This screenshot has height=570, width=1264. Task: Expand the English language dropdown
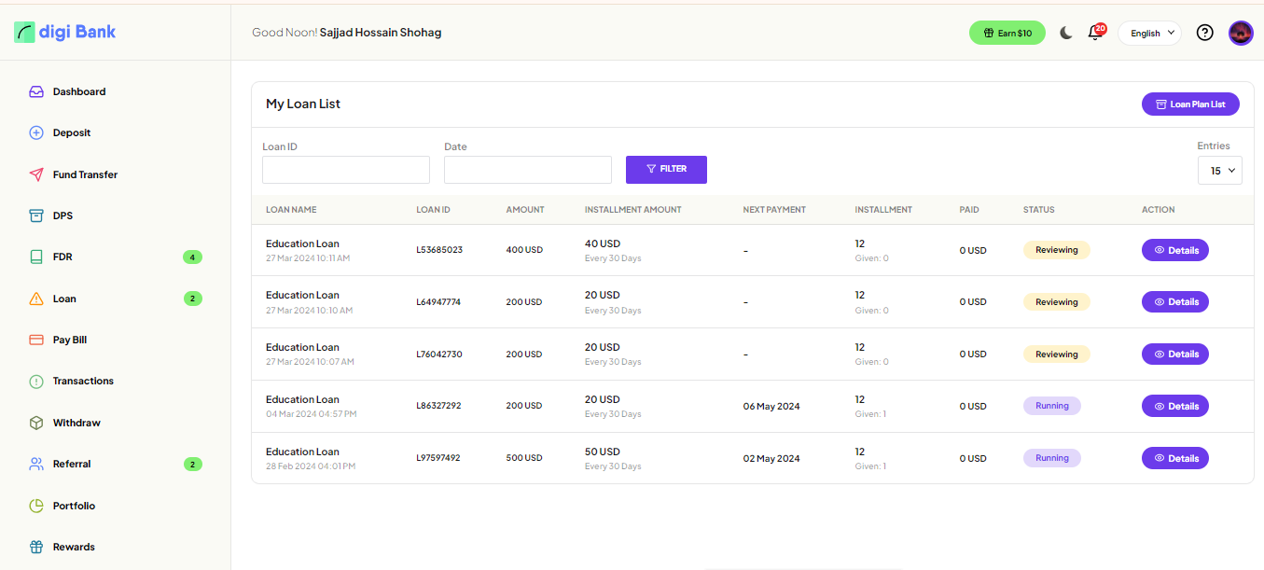pos(1149,34)
